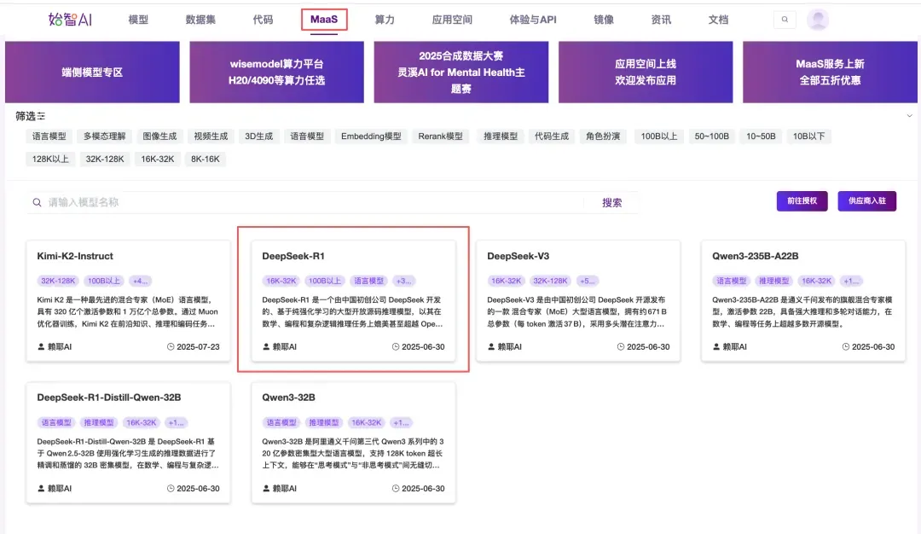The width and height of the screenshot is (921, 534).
Task: Expand the +1 tags on Qwen3-235B-A22B
Action: 852,281
